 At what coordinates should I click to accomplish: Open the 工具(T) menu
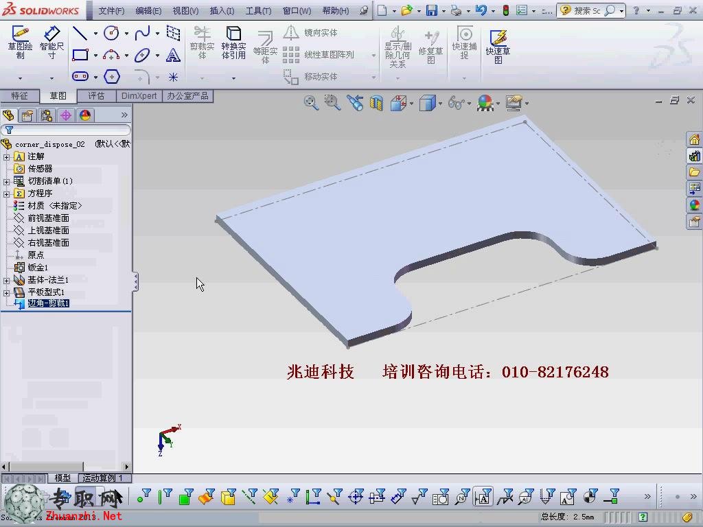[x=259, y=11]
